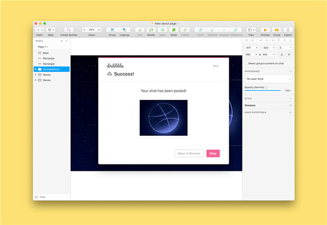Screen dimensions: 327x225
Task: Click the Filter icon in sidebar
Action: click(36, 197)
